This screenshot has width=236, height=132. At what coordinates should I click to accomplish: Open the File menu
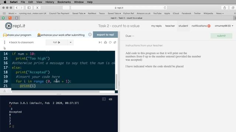point(23,2)
